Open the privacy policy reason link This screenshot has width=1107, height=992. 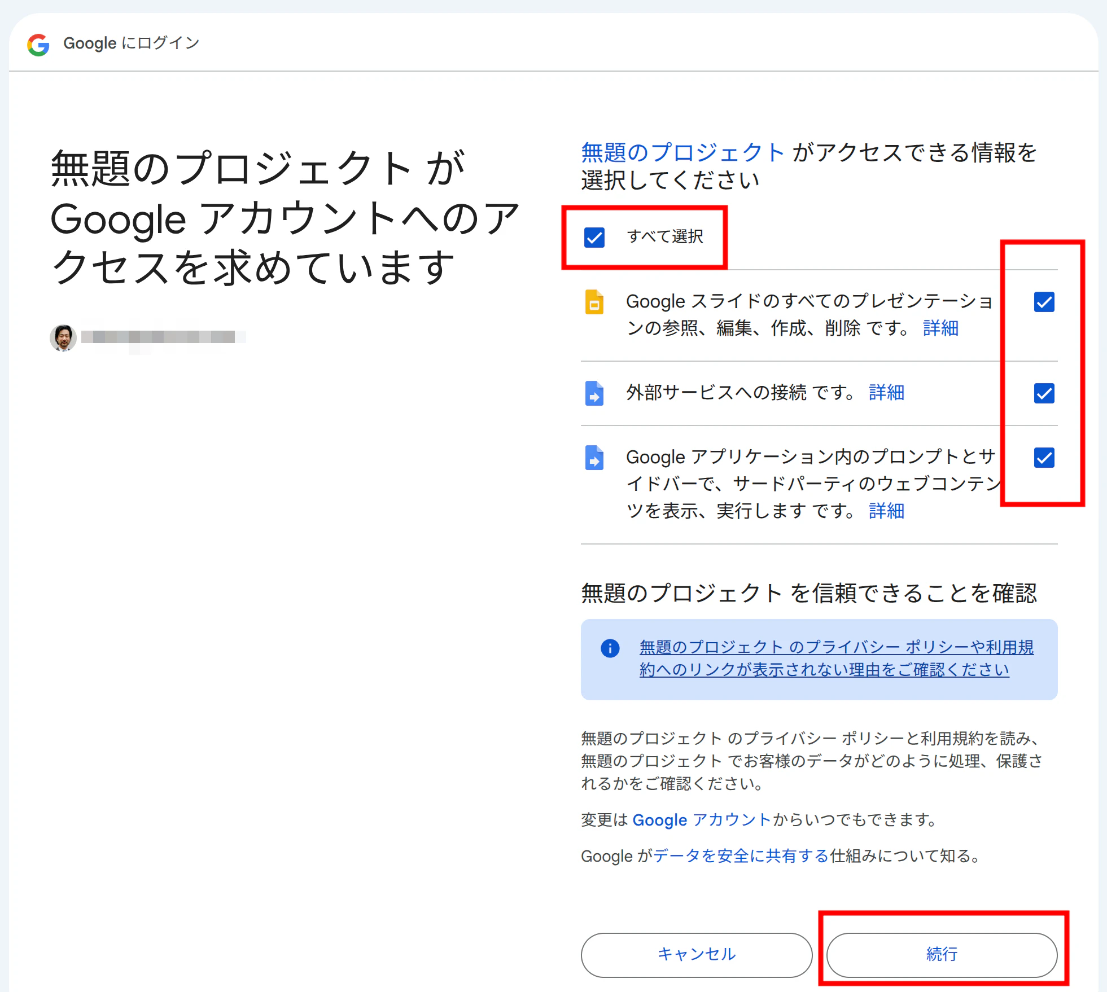click(837, 659)
